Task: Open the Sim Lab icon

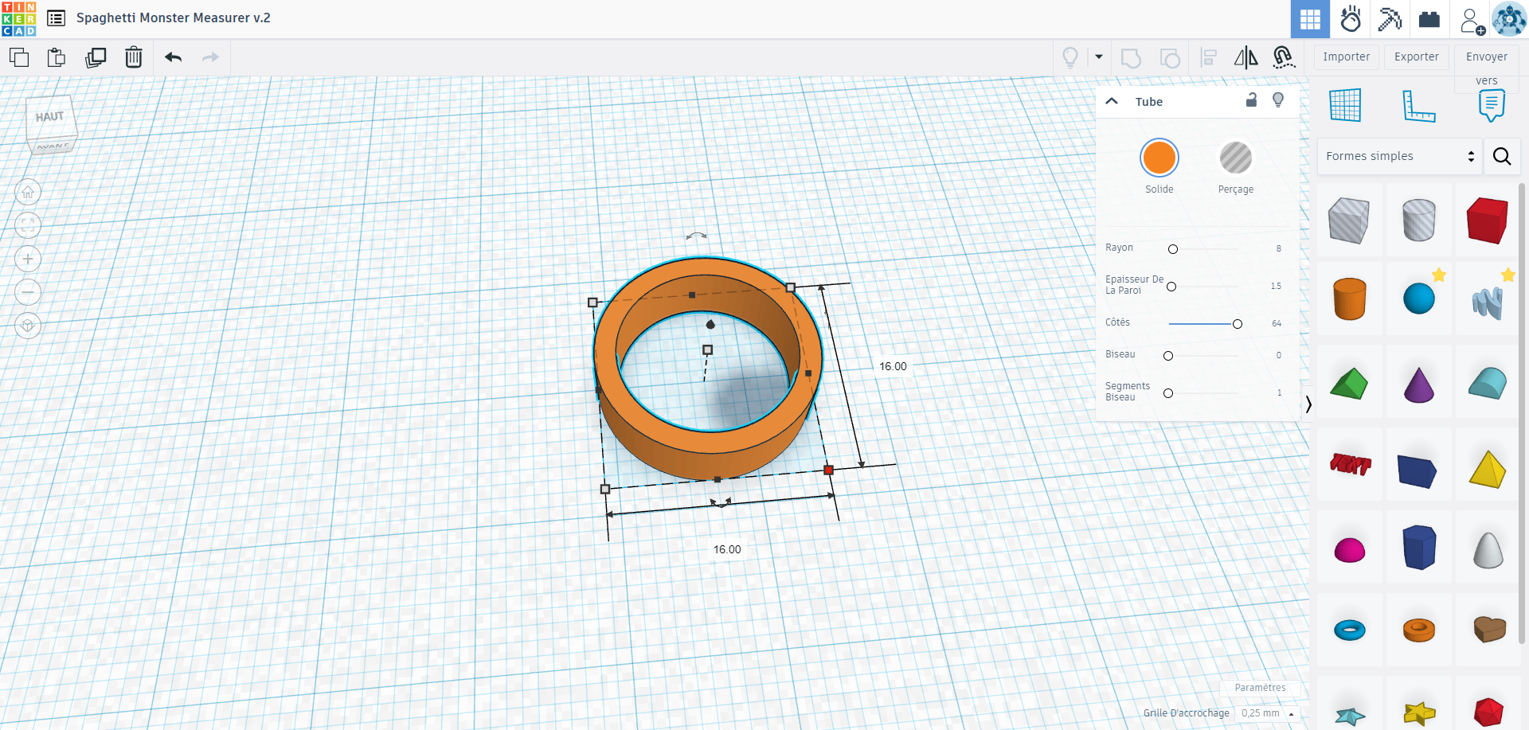Action: coord(1351,19)
